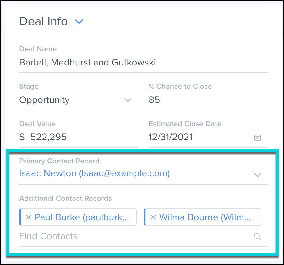Screen dimensions: 284x265
Task: Click the Additional Contact Records label
Action: (65, 199)
